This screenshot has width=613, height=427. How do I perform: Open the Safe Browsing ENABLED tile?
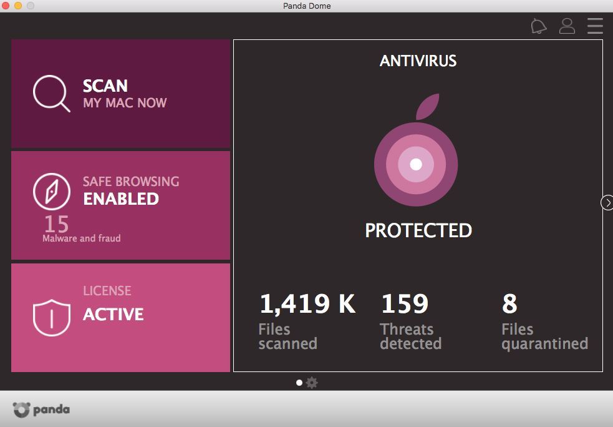click(x=120, y=205)
